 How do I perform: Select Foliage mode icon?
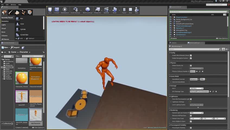[x=23, y=12]
